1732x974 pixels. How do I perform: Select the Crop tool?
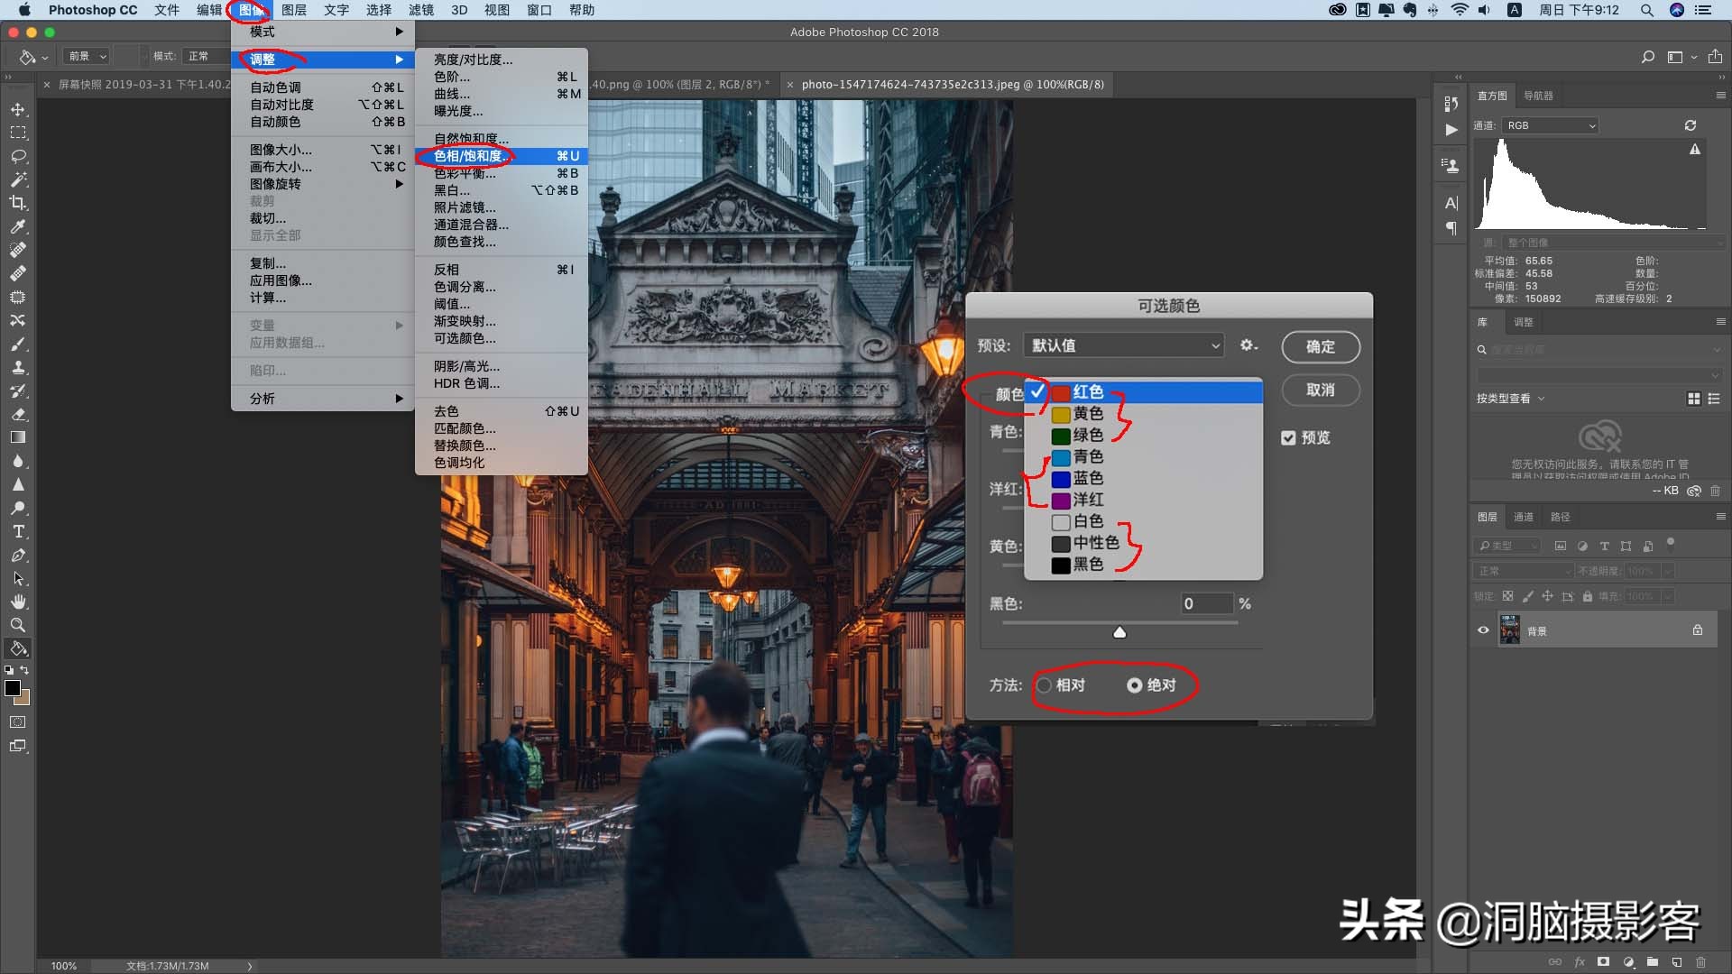click(18, 203)
